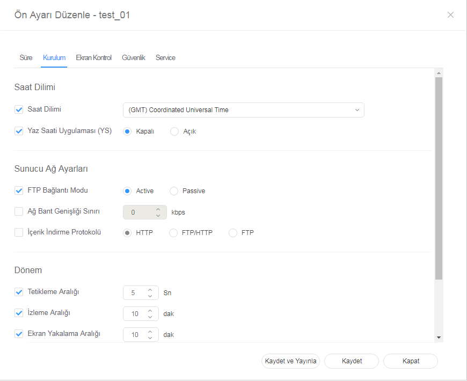Open the Saat Dilimi timezone dropdown
The width and height of the screenshot is (467, 381).
(243, 110)
